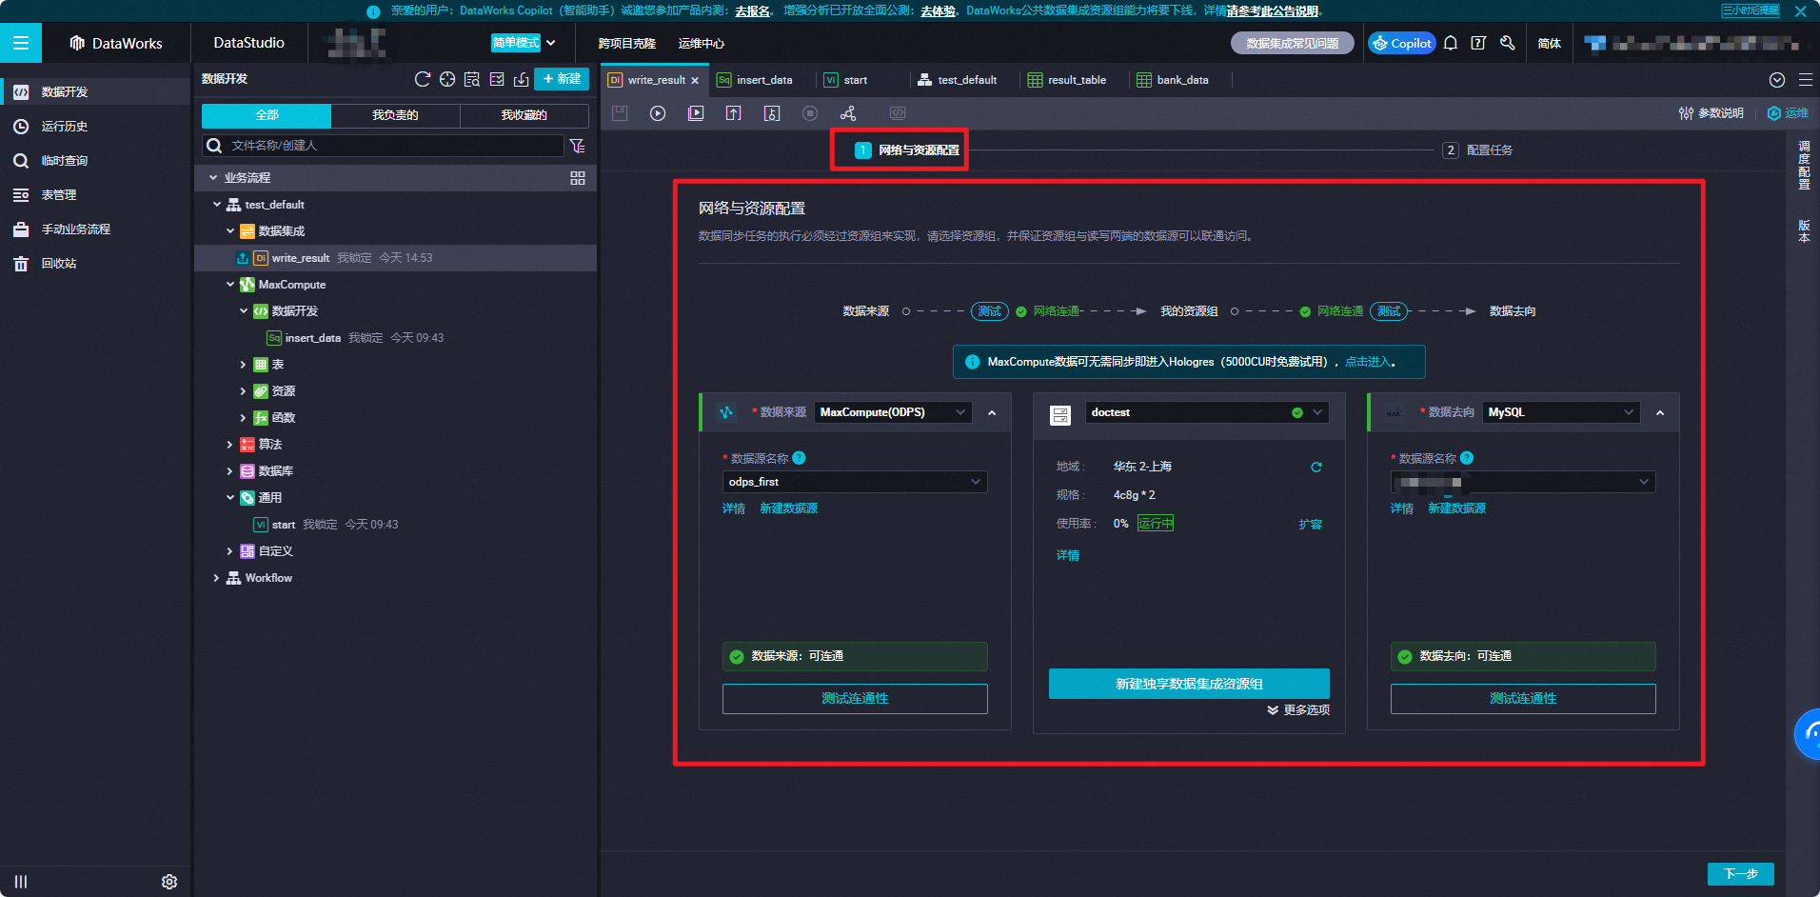
Task: Focus the 文件名称/创建人 search field
Action: click(x=384, y=146)
